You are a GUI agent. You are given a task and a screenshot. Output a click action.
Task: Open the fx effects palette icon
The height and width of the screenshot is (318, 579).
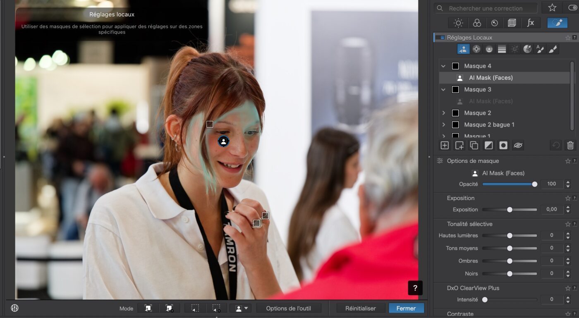pyautogui.click(x=531, y=23)
